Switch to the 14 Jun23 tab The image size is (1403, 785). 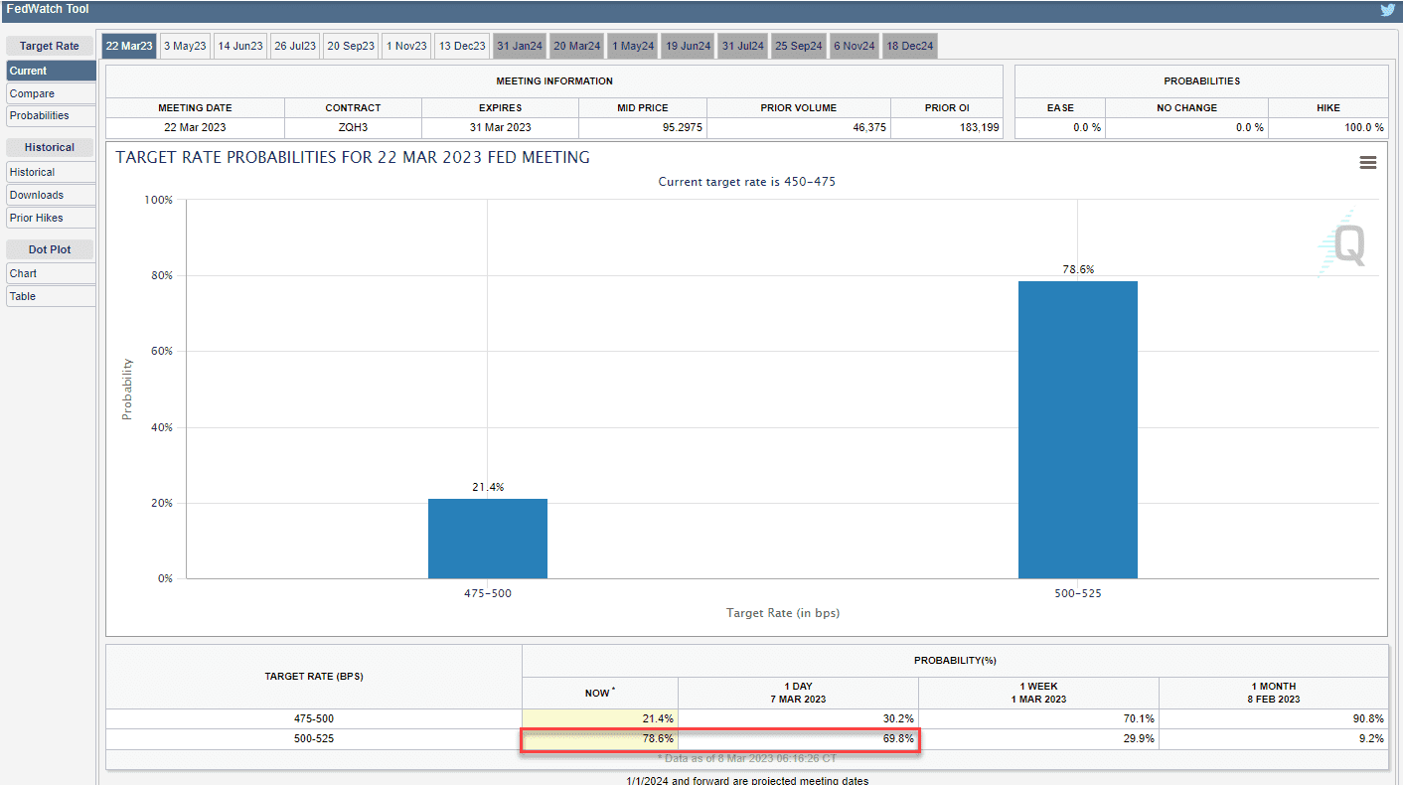[x=240, y=46]
